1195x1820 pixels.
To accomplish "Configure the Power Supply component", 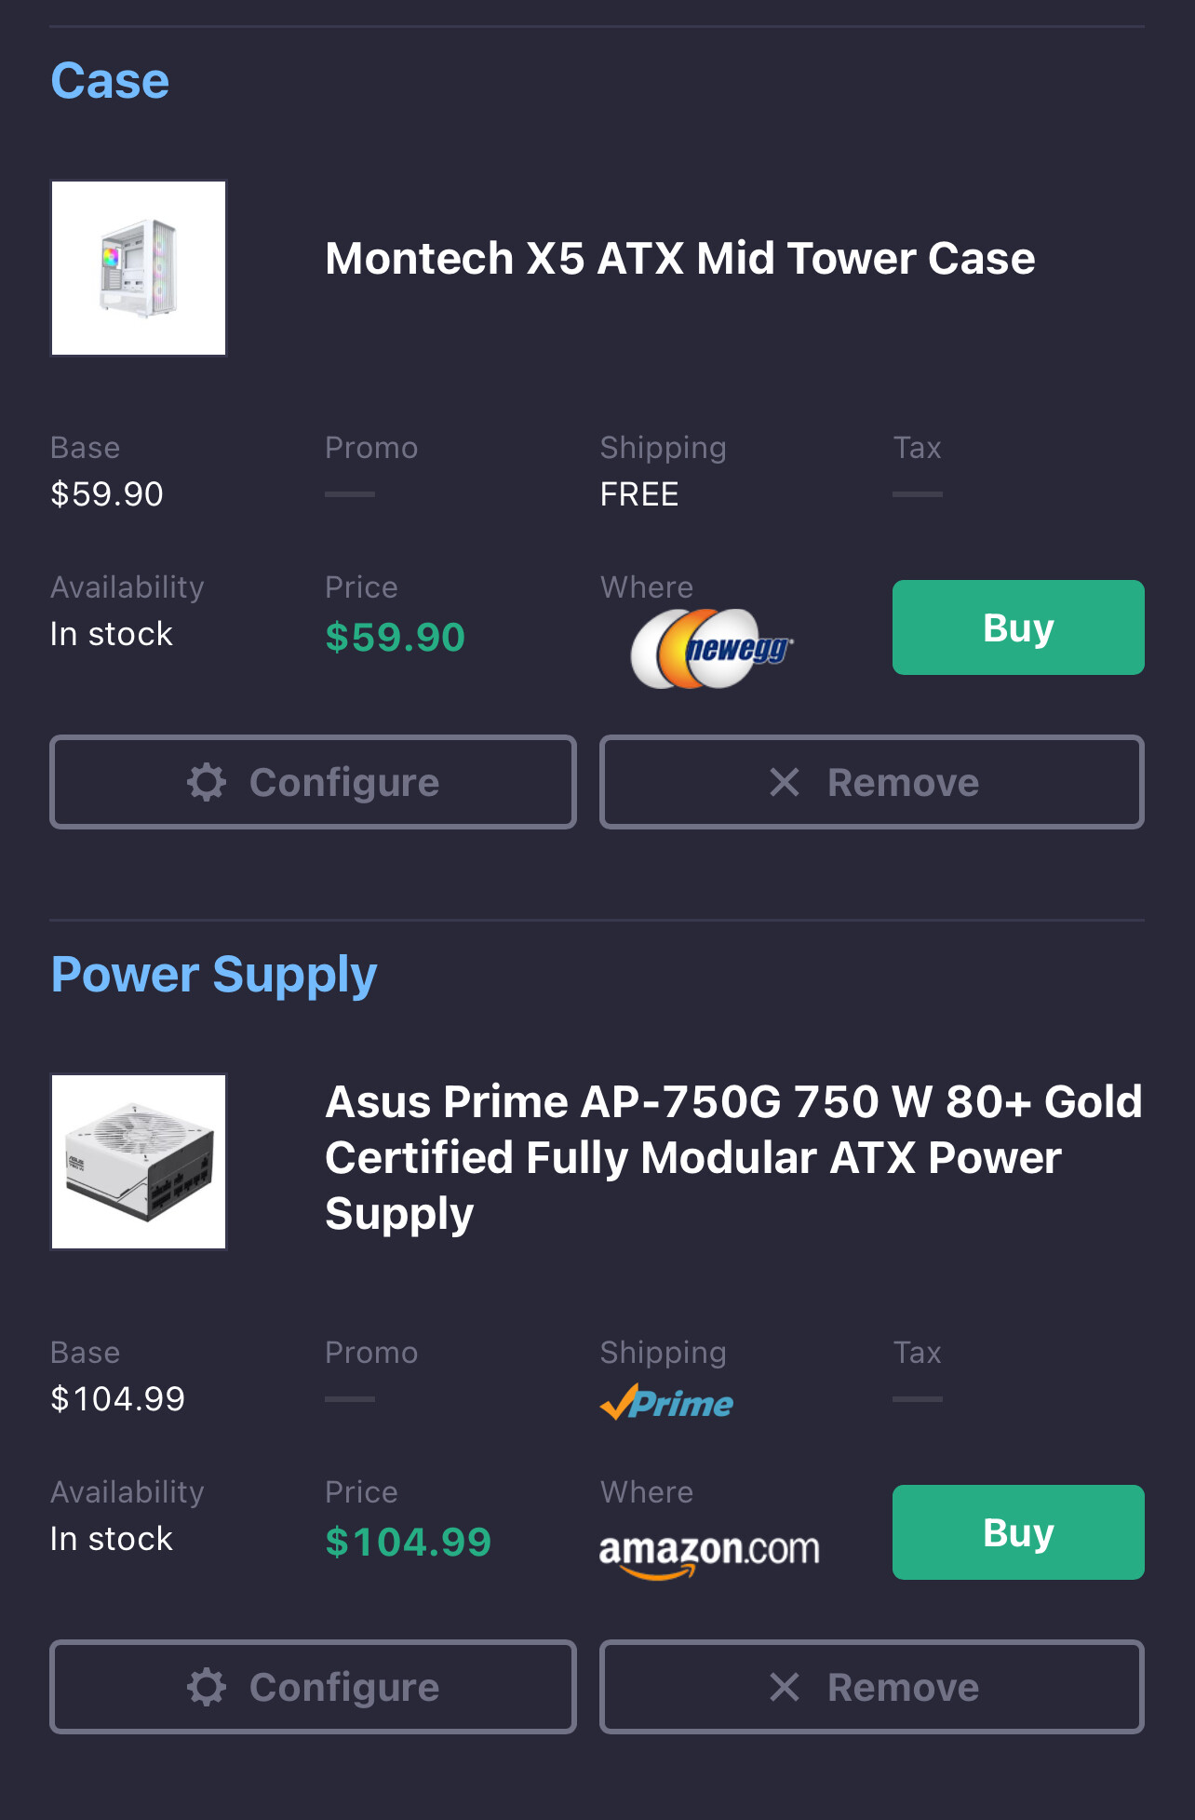I will coord(313,1687).
